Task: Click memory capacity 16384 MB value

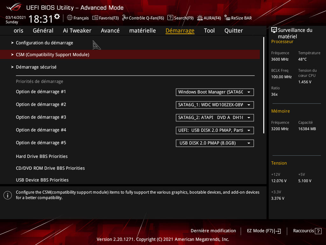Action: tap(307, 129)
